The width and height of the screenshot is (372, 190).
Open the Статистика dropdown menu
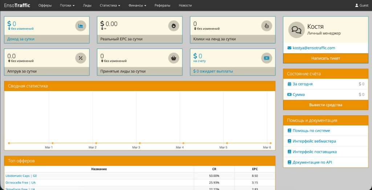[110, 5]
